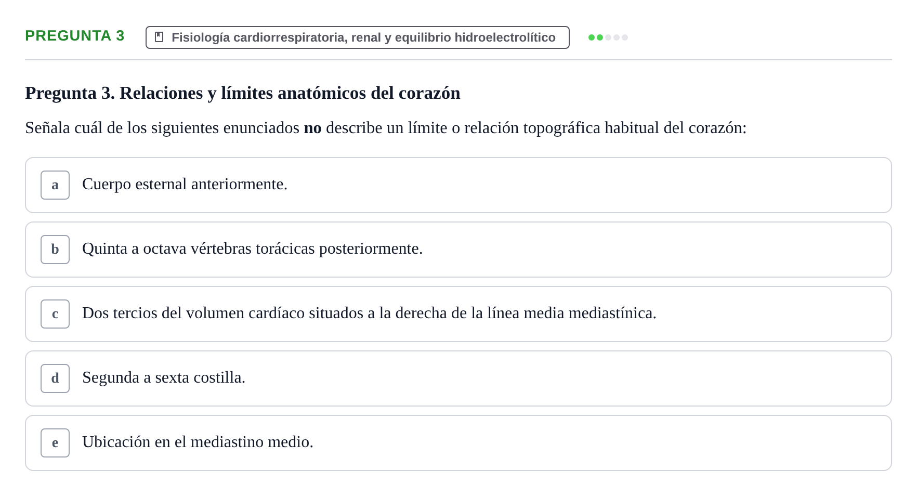This screenshot has height=497, width=917.
Task: Choose answer 'Segunda a sexta costilla'
Action: click(x=459, y=378)
